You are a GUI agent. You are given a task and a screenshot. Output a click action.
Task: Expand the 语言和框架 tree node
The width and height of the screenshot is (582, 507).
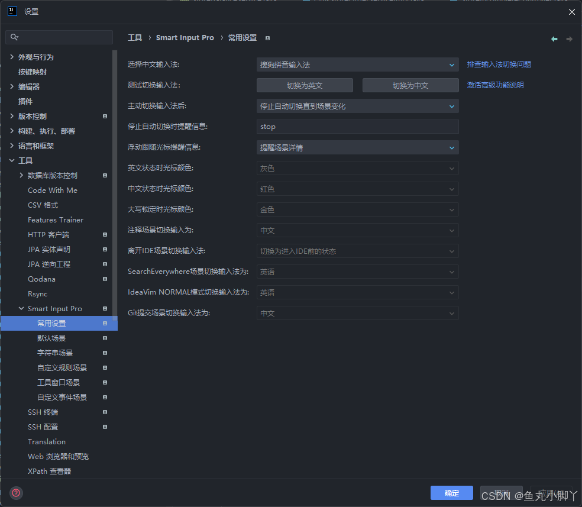coord(12,146)
